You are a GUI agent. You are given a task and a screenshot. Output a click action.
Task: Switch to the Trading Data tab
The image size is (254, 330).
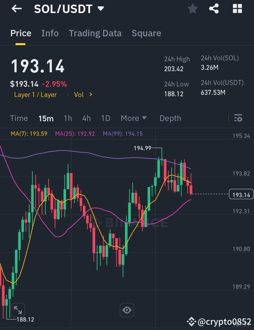[x=95, y=33]
